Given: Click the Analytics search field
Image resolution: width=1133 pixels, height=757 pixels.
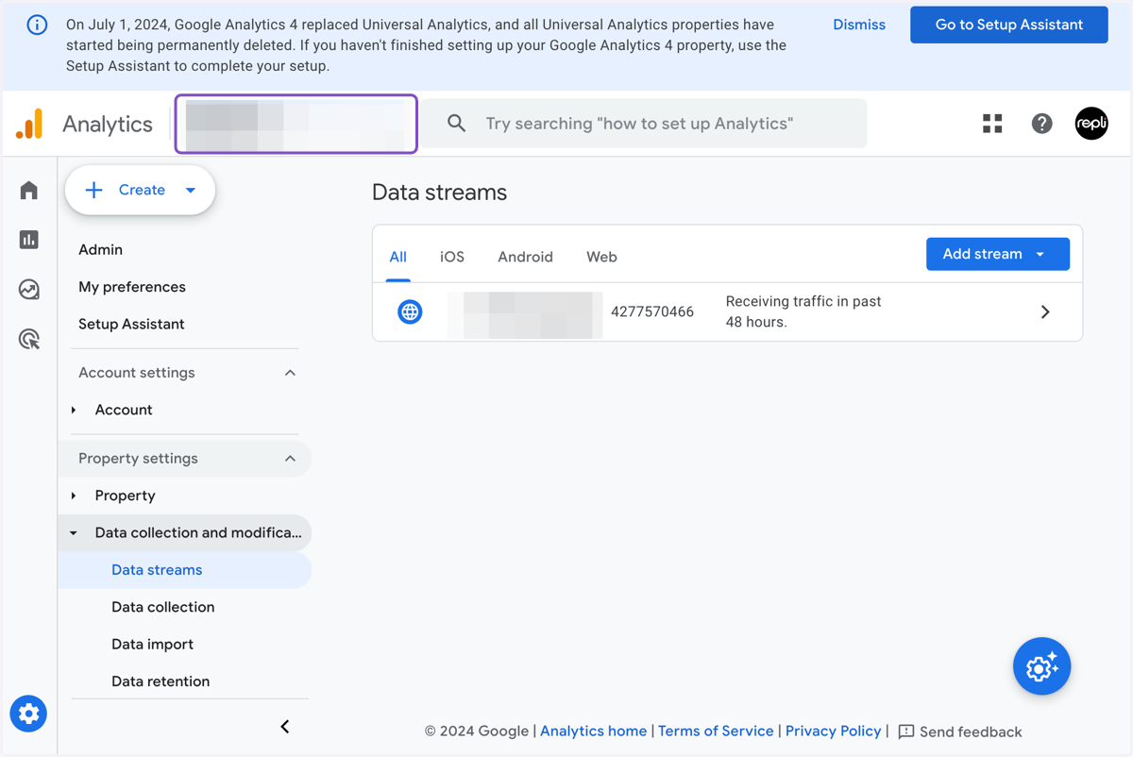Looking at the screenshot, I should click(643, 124).
